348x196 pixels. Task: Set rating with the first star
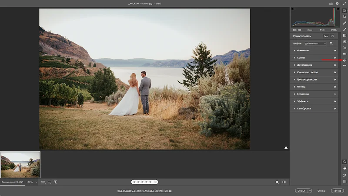(134, 182)
